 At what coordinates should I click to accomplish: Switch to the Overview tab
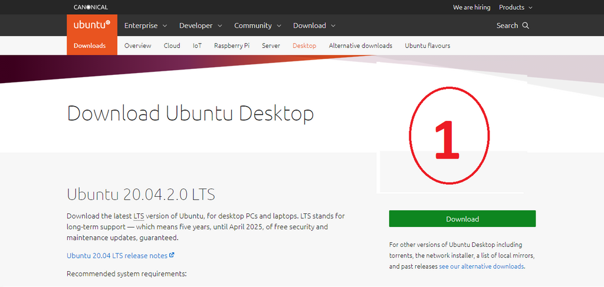point(137,45)
